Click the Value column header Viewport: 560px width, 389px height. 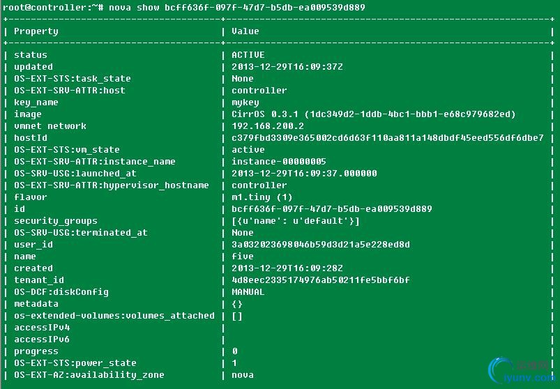pyautogui.click(x=245, y=31)
